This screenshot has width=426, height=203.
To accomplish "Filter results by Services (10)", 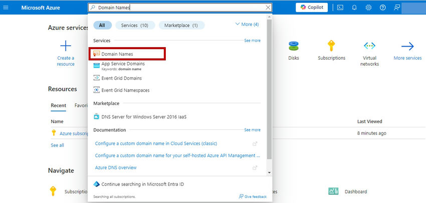I will pyautogui.click(x=135, y=25).
